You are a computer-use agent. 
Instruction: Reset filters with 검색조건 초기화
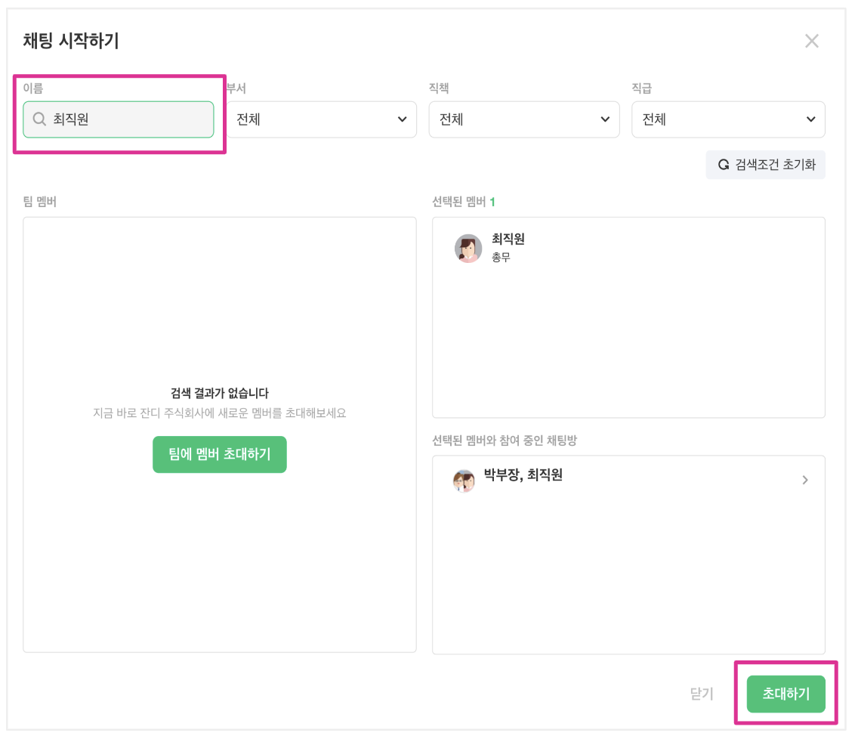(x=766, y=165)
